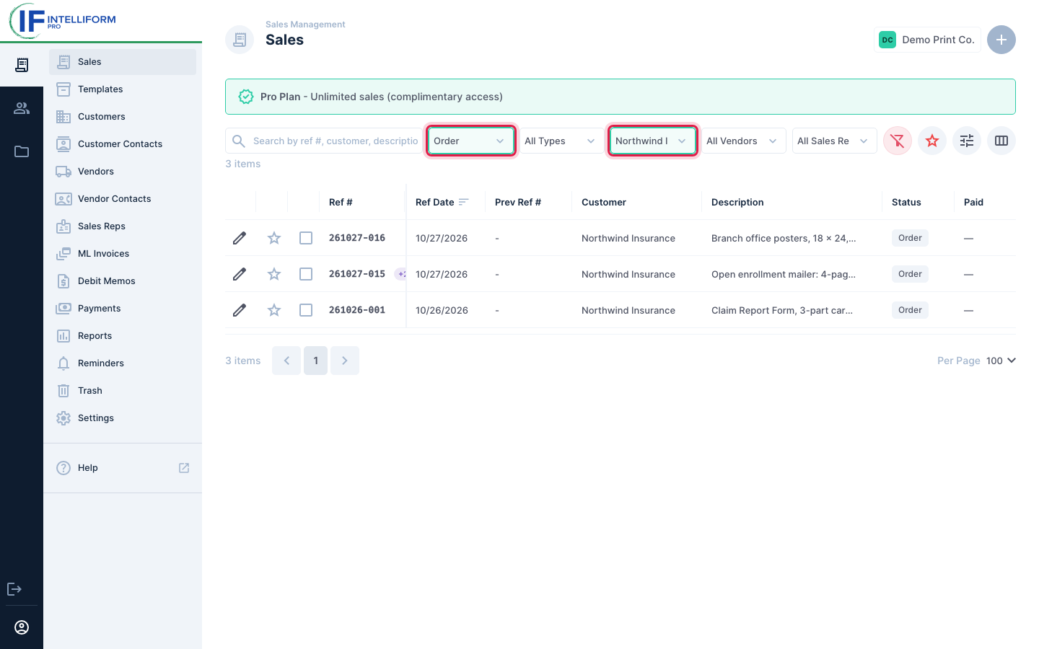Go to Templates in the sidebar
1039x649 pixels.
pos(123,89)
